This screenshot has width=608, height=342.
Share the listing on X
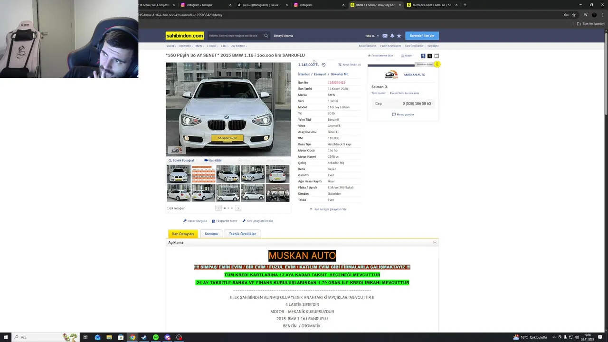pos(429,56)
